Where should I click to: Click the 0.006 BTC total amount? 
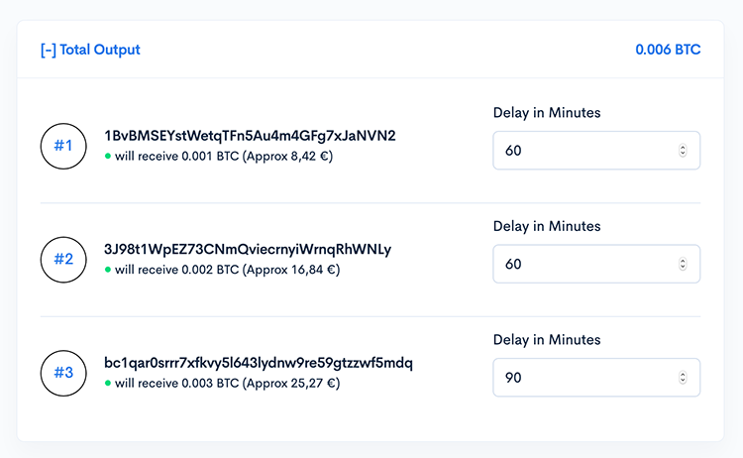pyautogui.click(x=668, y=50)
